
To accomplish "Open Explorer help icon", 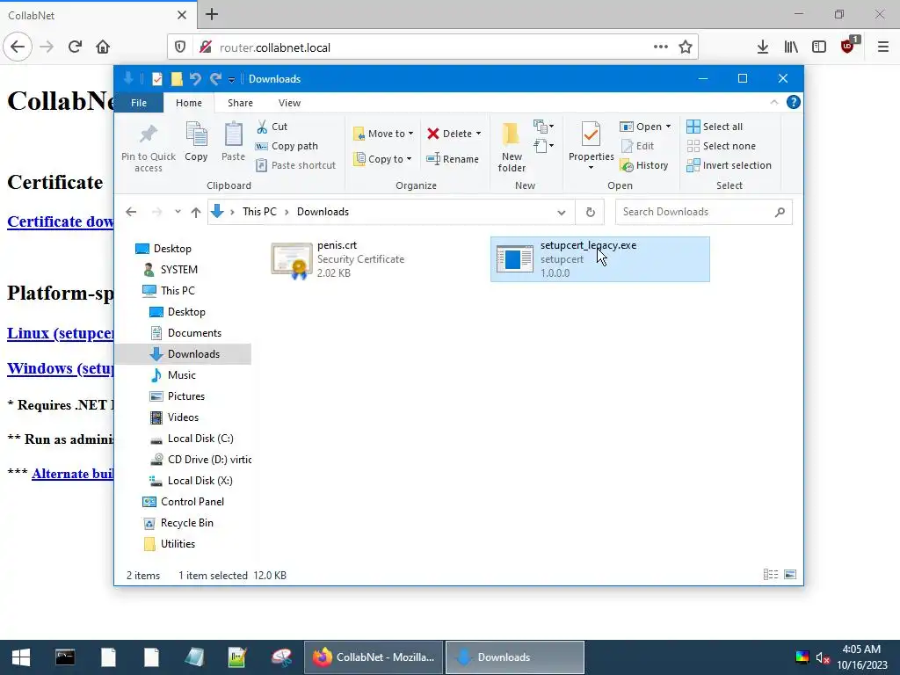I will point(794,102).
